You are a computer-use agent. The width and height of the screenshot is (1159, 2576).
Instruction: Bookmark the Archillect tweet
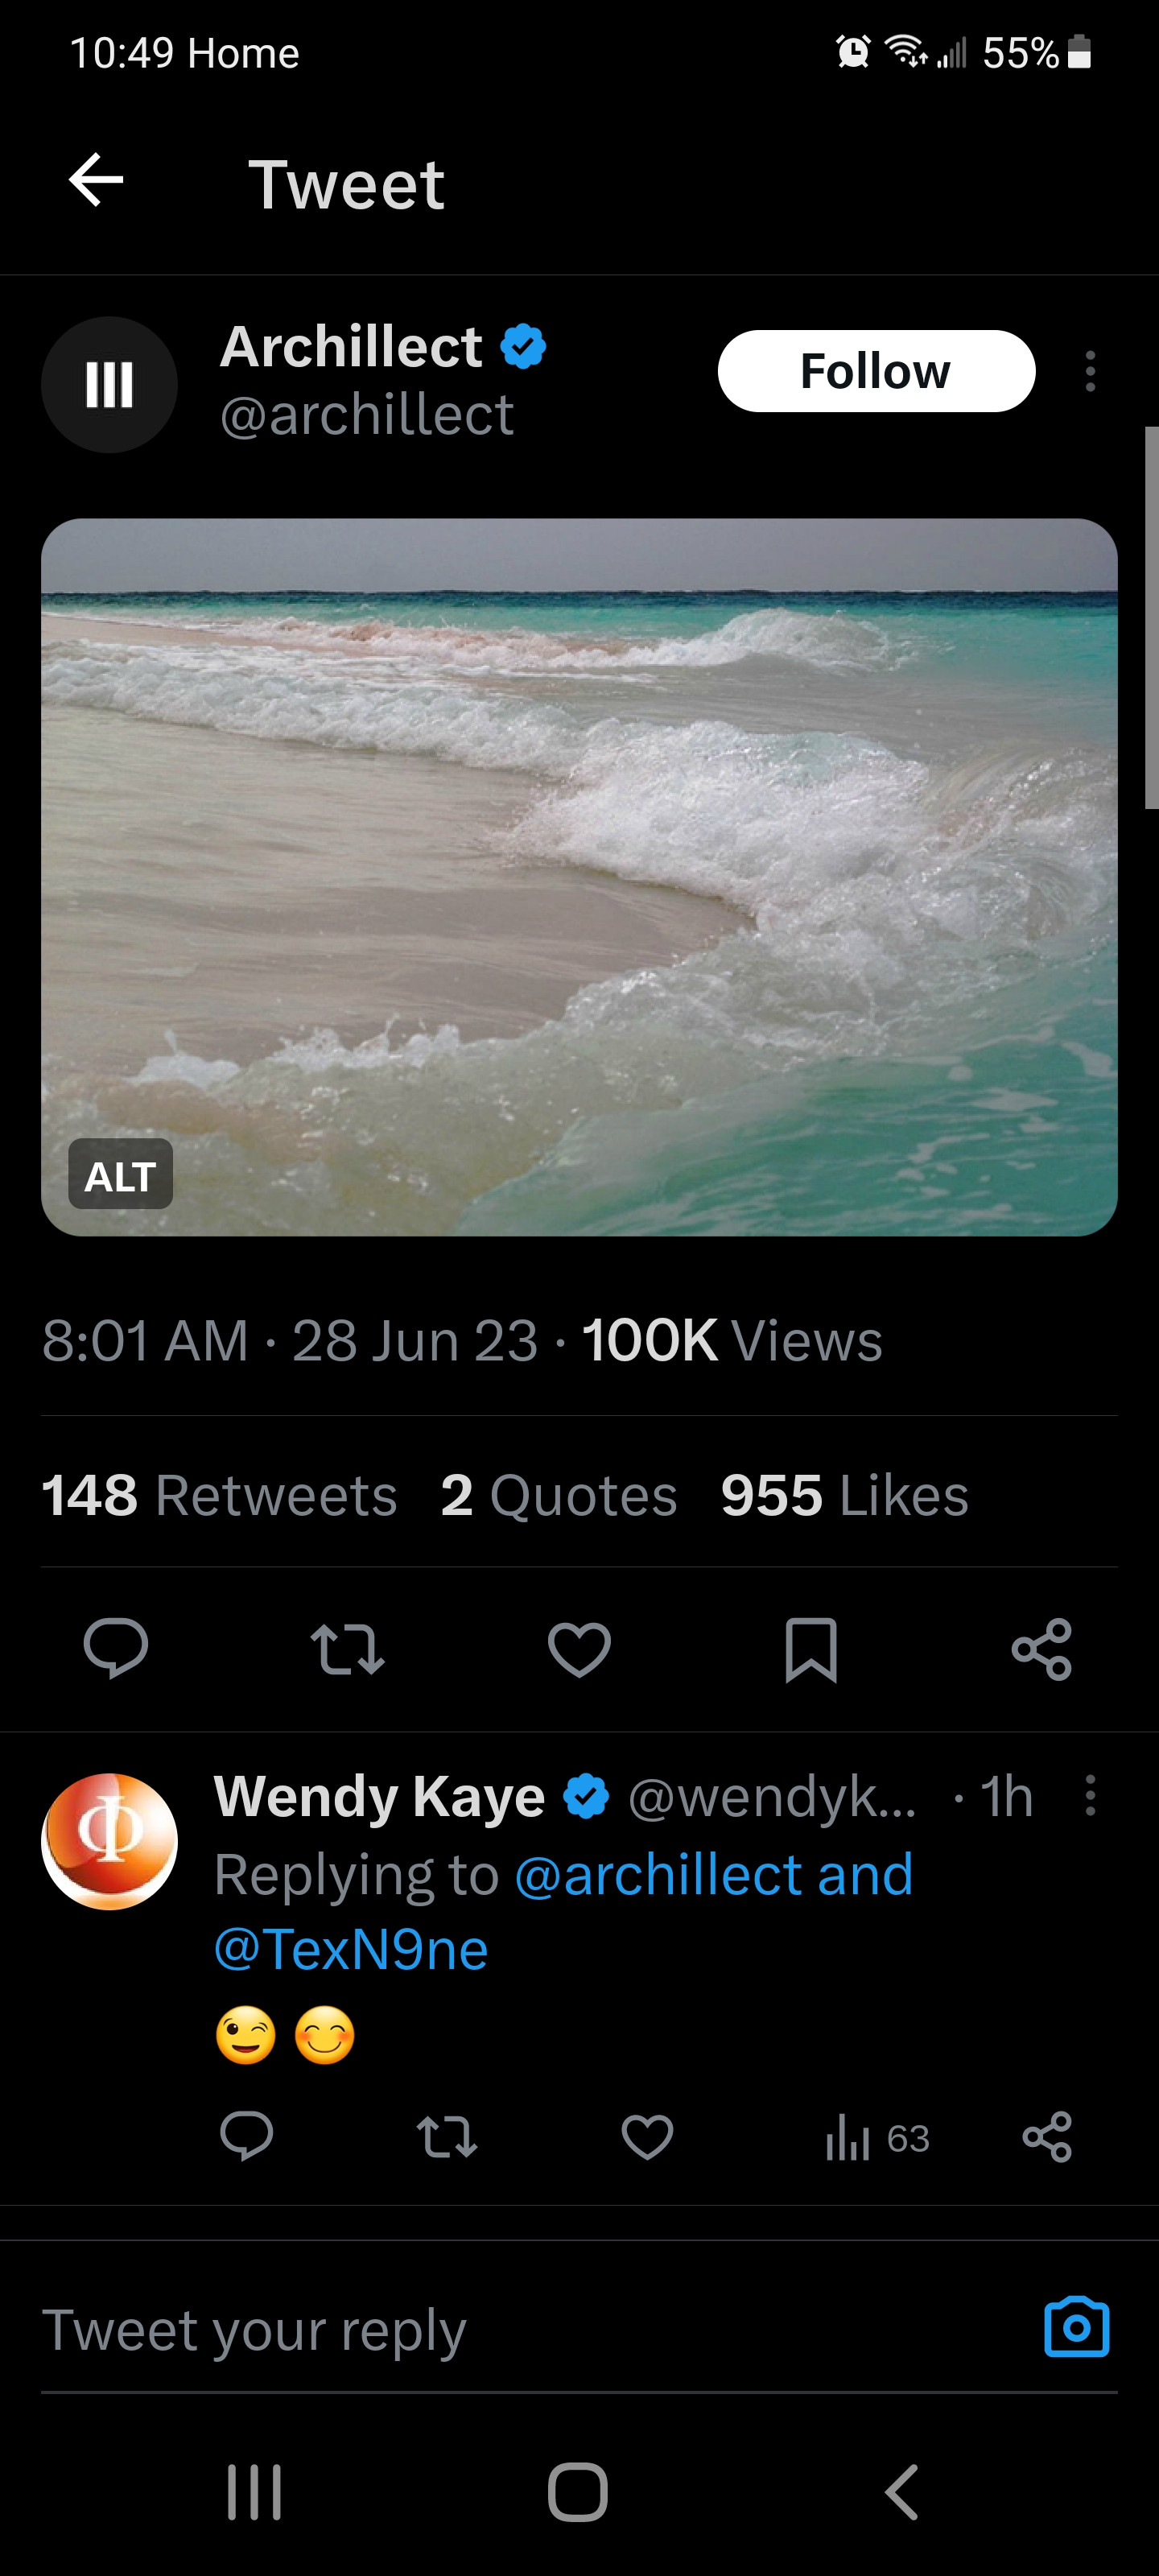[x=811, y=1648]
